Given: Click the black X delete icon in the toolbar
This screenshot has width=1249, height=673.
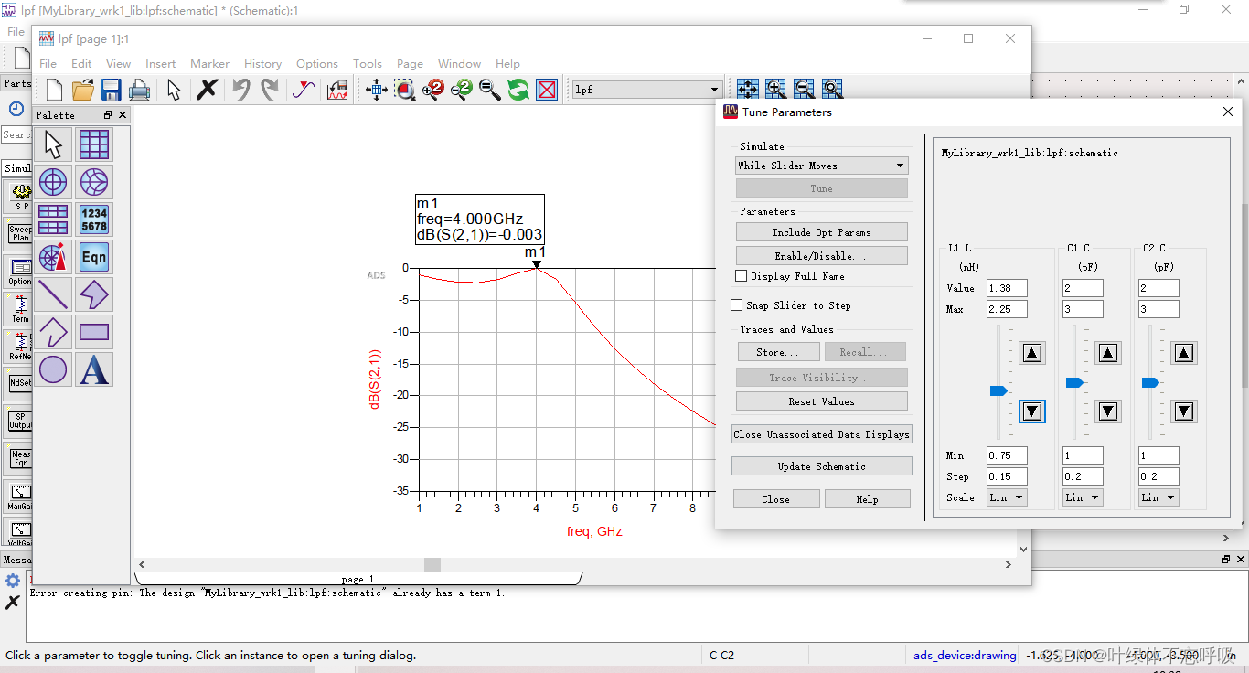Looking at the screenshot, I should [x=208, y=90].
